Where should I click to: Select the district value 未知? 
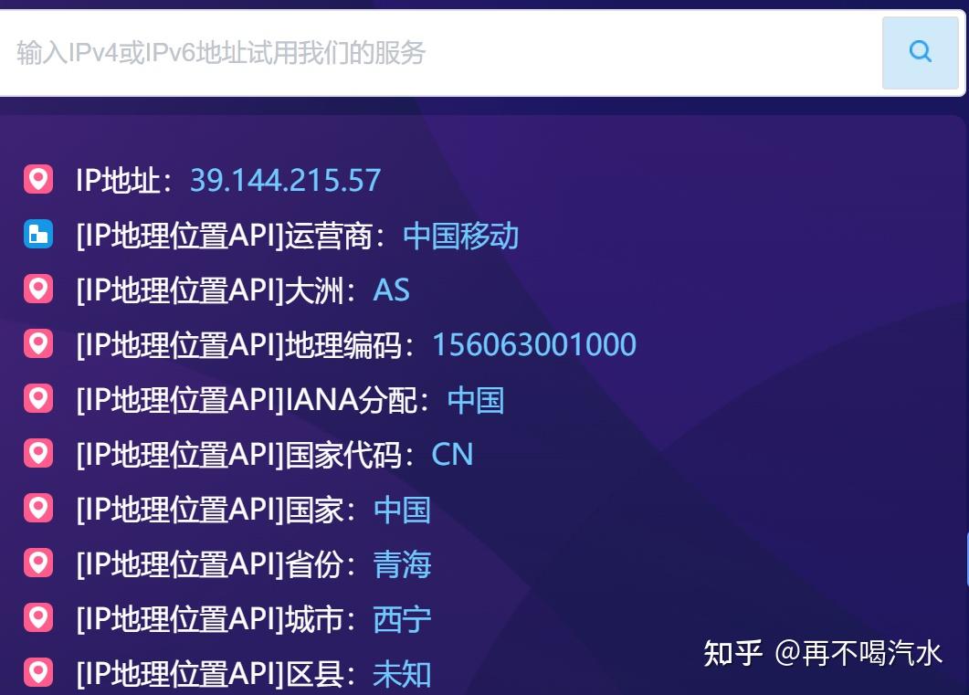403,673
